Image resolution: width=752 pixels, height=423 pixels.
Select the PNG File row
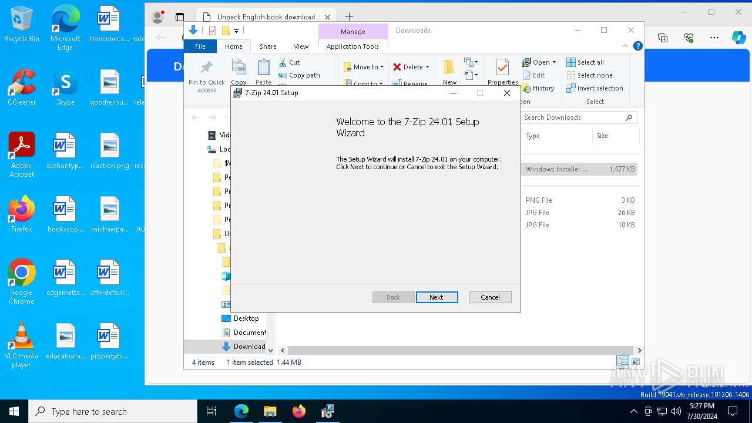[579, 200]
